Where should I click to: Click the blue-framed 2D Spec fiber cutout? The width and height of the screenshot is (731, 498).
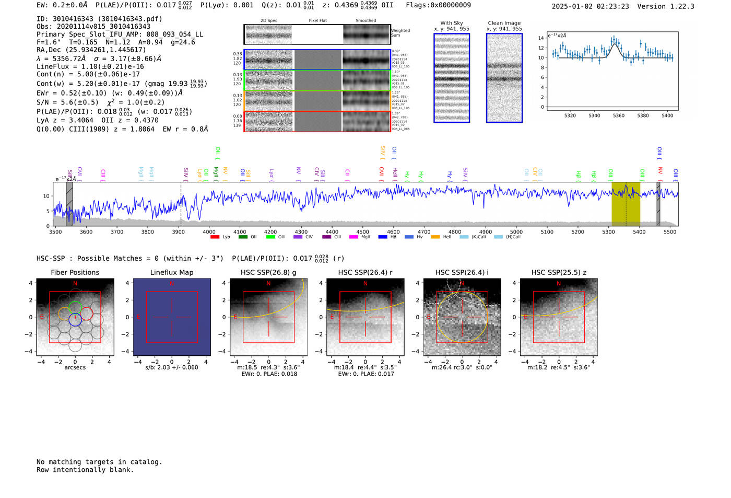269,60
